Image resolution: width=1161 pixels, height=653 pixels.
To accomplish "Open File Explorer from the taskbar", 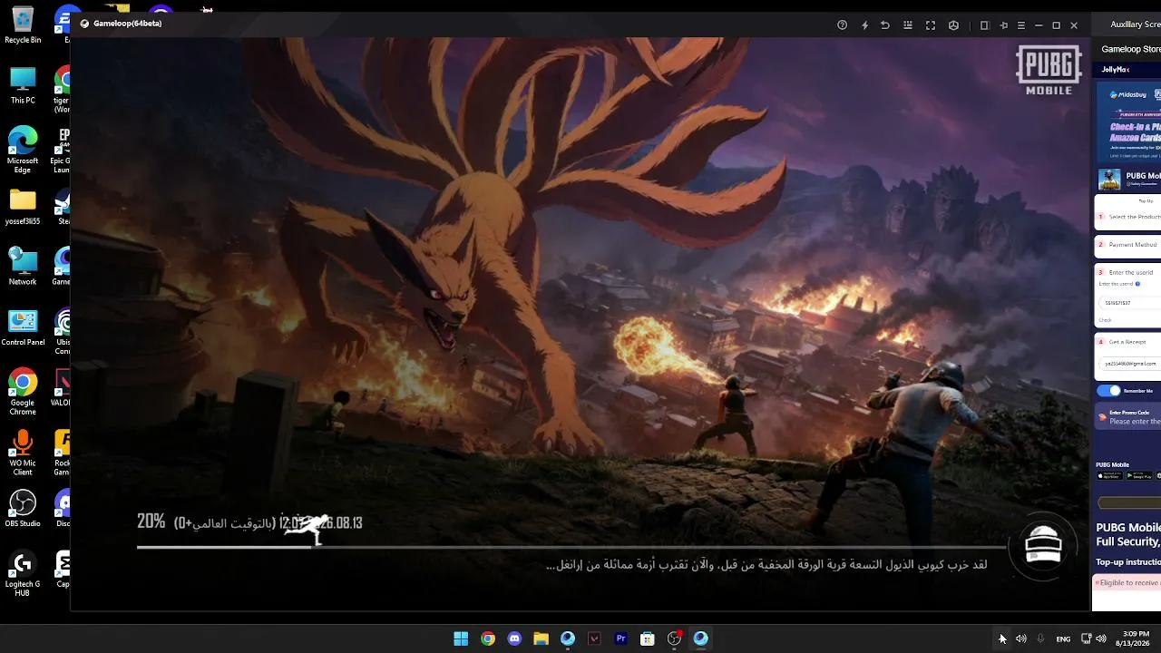I will coord(541,638).
